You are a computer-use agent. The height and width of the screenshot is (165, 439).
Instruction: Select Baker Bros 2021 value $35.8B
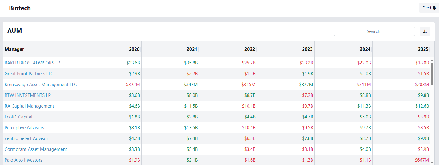pyautogui.click(x=191, y=63)
